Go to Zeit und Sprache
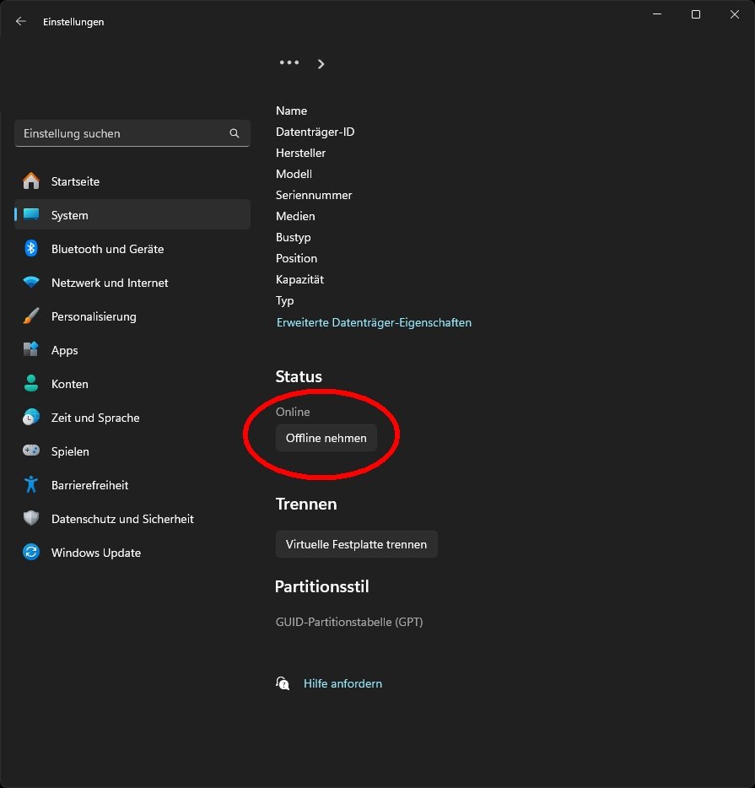Screen dimensions: 755x788 (x=132, y=417)
